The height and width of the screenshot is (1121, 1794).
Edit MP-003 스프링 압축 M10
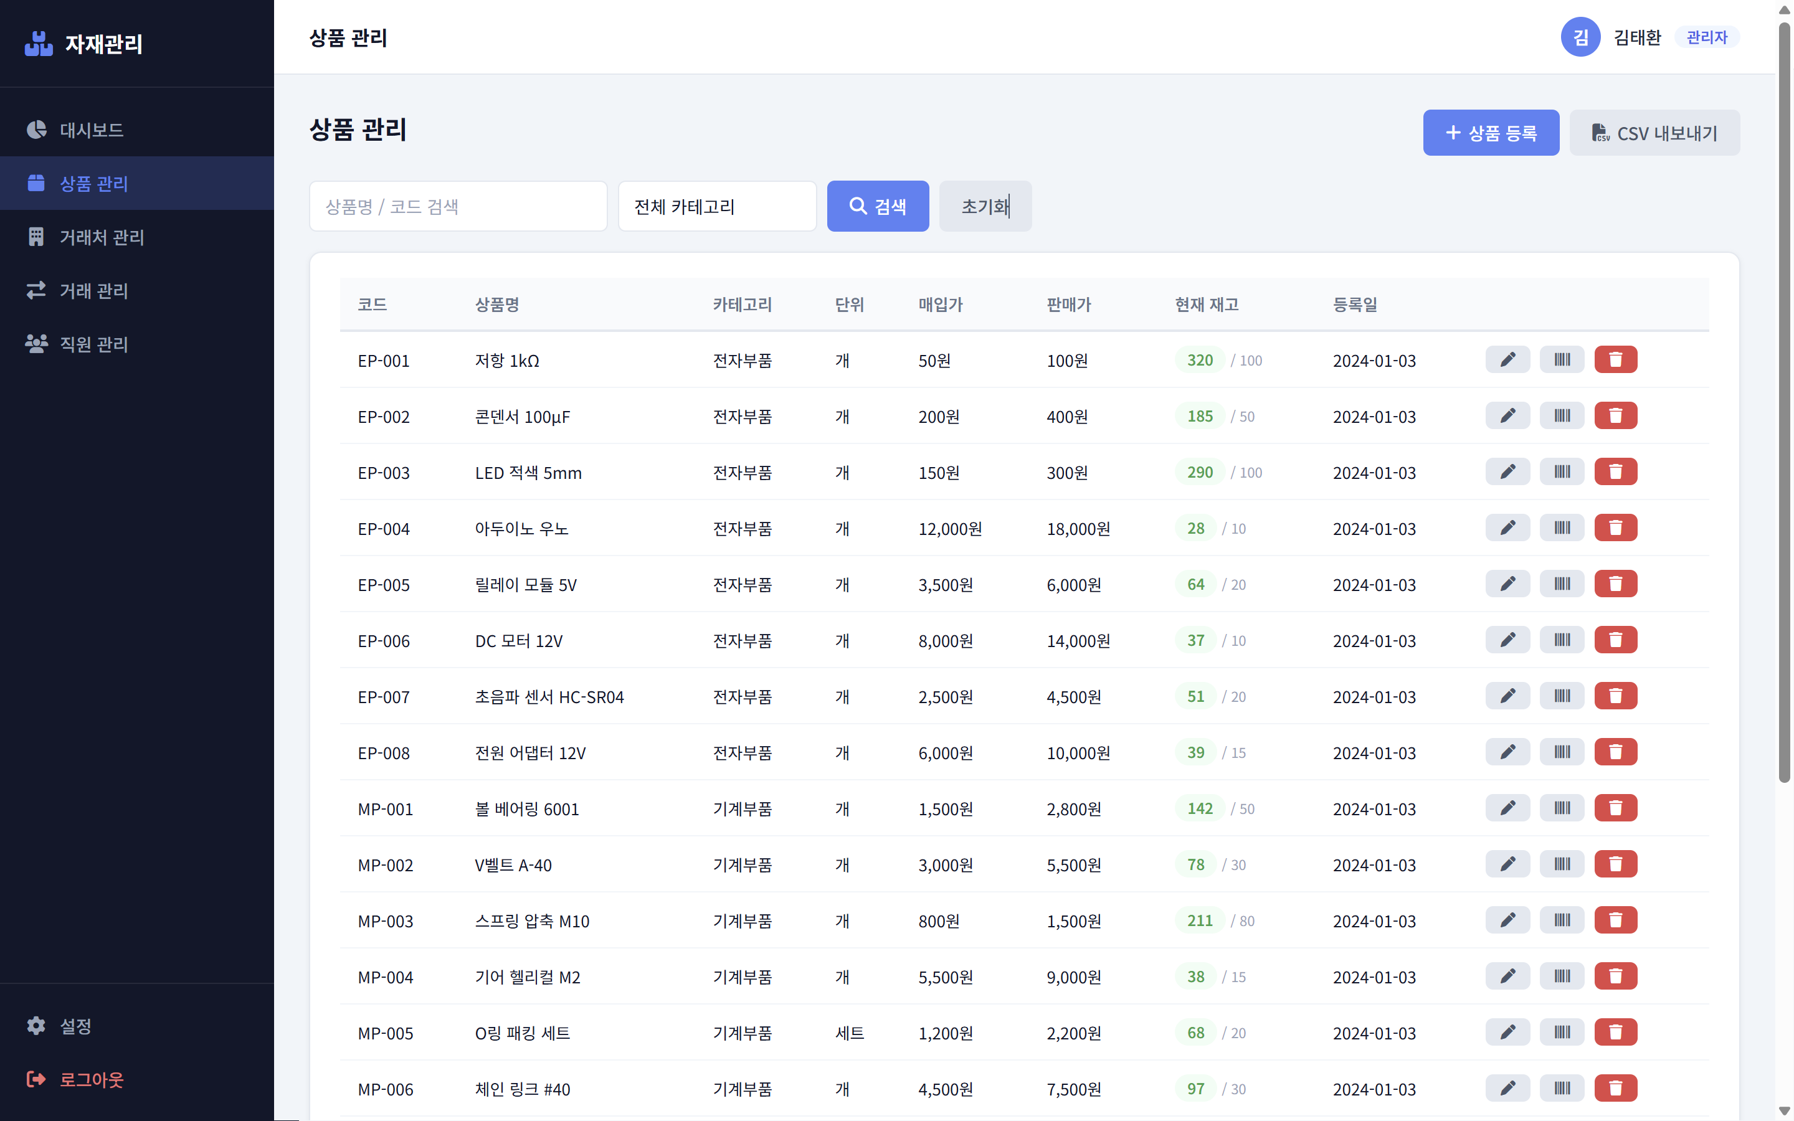click(x=1507, y=921)
